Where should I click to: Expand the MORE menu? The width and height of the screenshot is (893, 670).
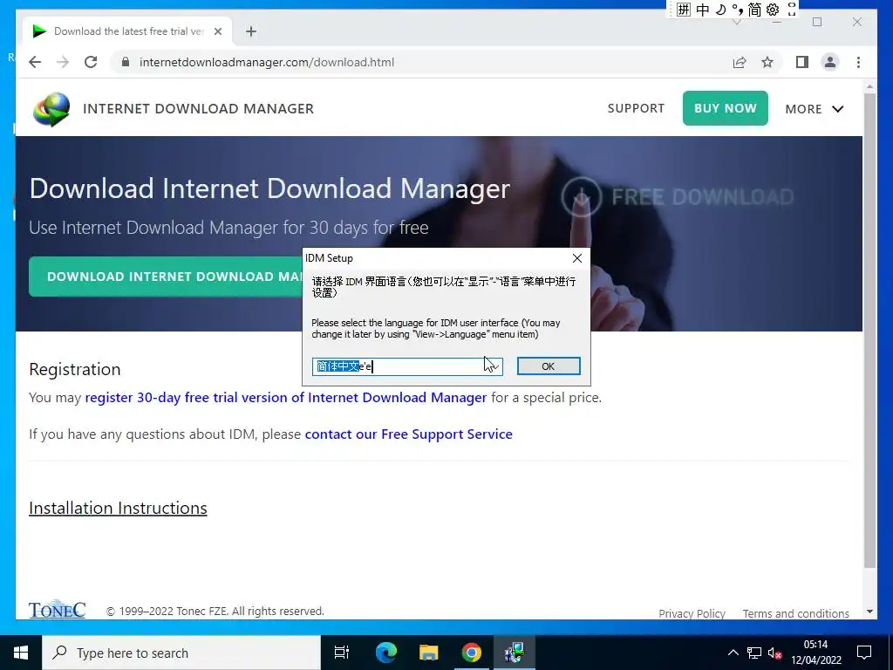click(815, 109)
